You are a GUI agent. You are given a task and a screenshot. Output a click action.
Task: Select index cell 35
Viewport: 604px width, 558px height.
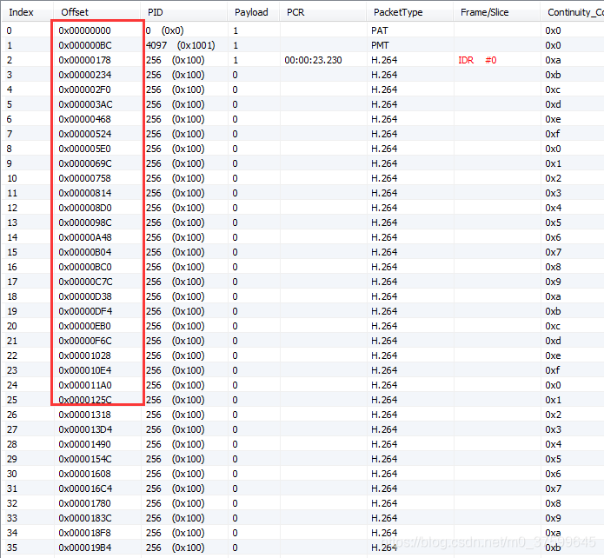(12, 548)
